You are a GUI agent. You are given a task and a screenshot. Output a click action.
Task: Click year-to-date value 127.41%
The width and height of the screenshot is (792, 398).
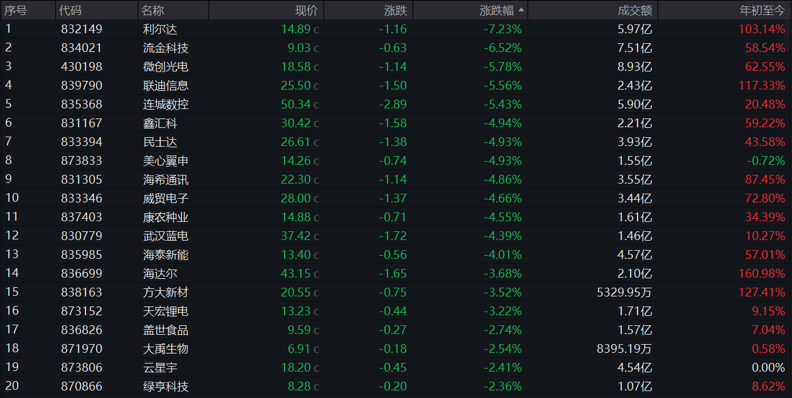(762, 292)
